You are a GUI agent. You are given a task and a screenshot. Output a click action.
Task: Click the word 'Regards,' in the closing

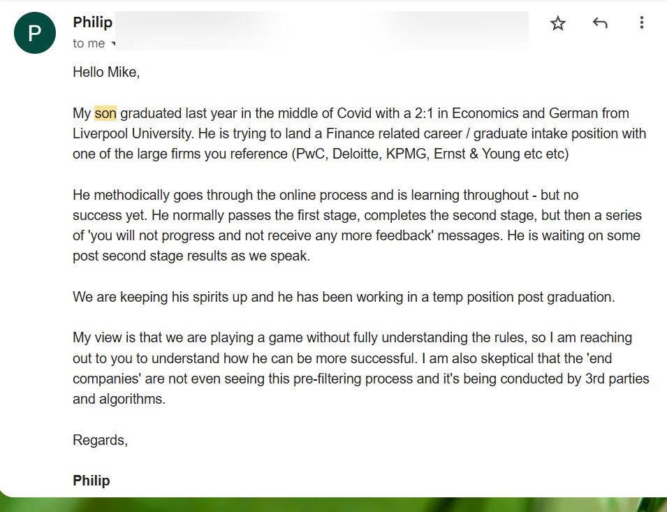point(100,440)
